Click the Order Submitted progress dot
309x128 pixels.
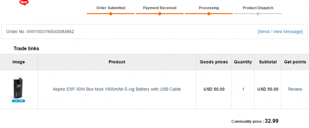pyautogui.click(x=111, y=14)
